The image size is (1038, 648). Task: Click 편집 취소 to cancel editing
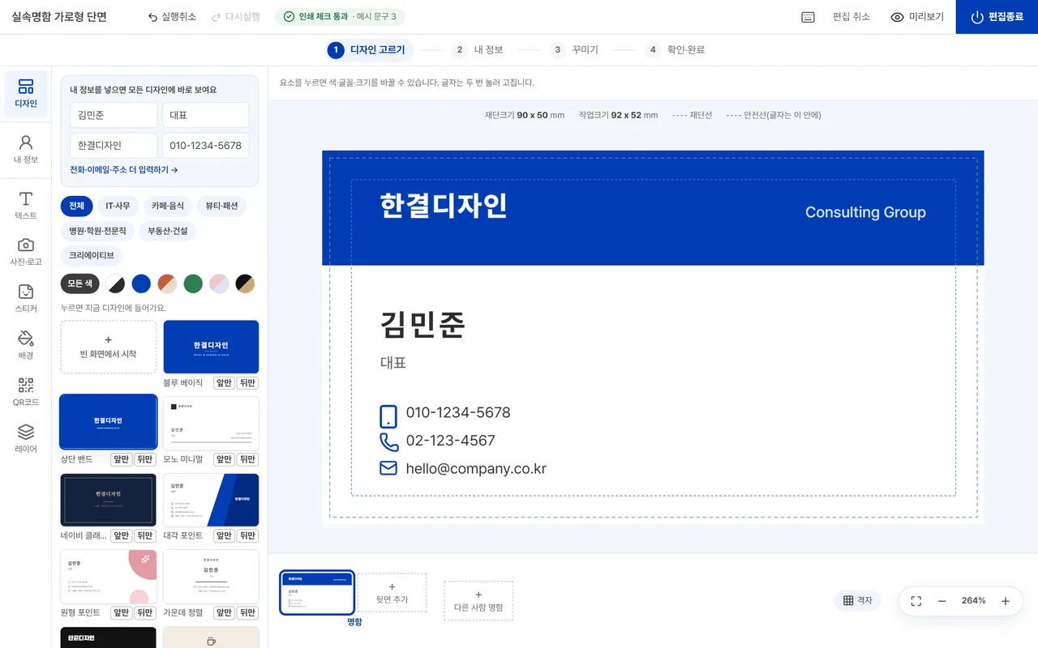click(x=851, y=17)
